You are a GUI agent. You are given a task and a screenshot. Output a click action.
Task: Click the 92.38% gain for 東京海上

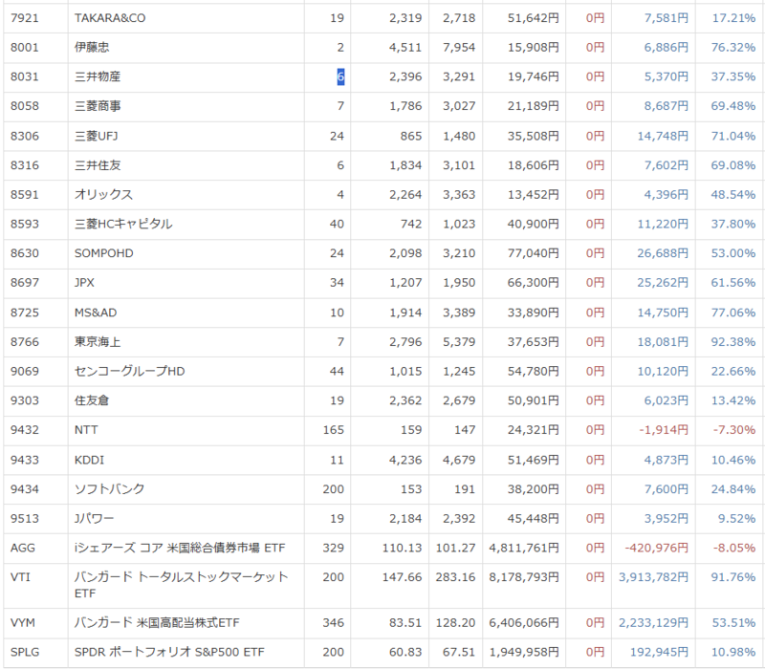[732, 342]
